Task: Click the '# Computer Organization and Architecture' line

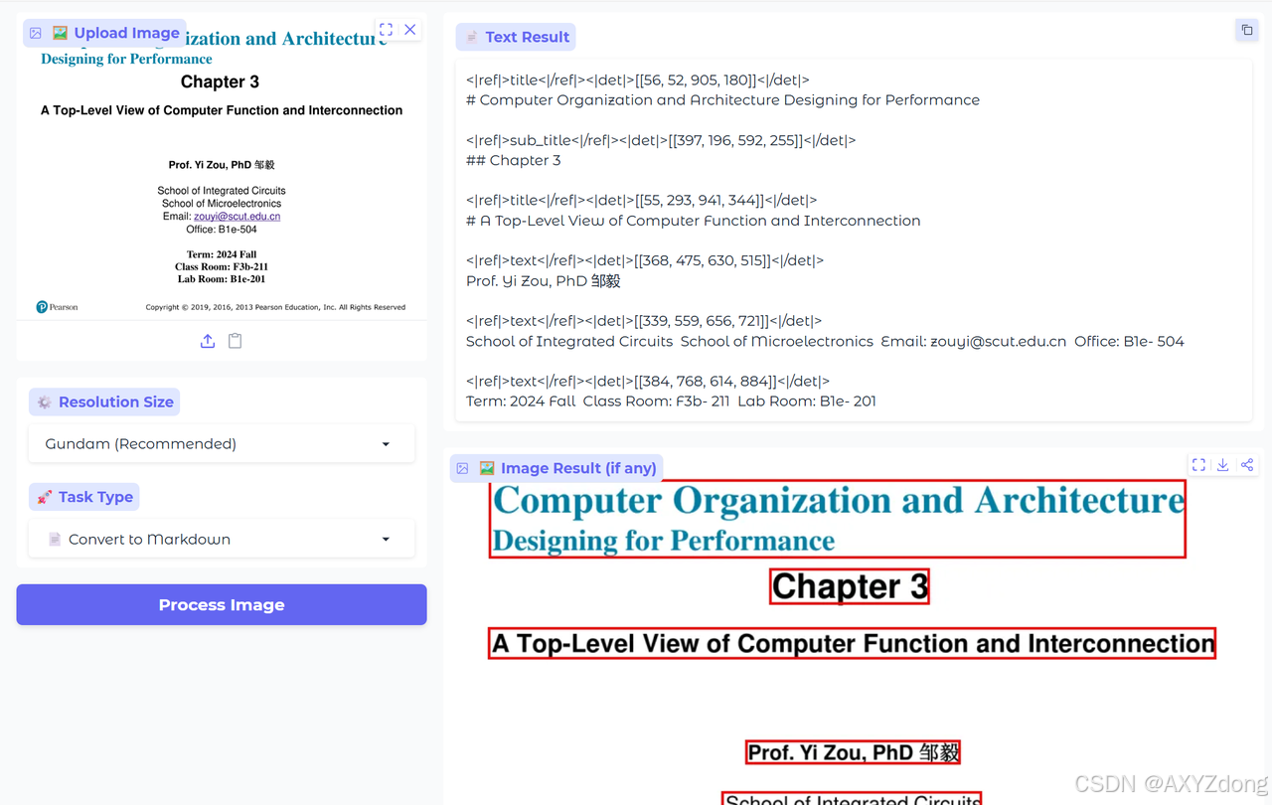Action: coord(722,100)
